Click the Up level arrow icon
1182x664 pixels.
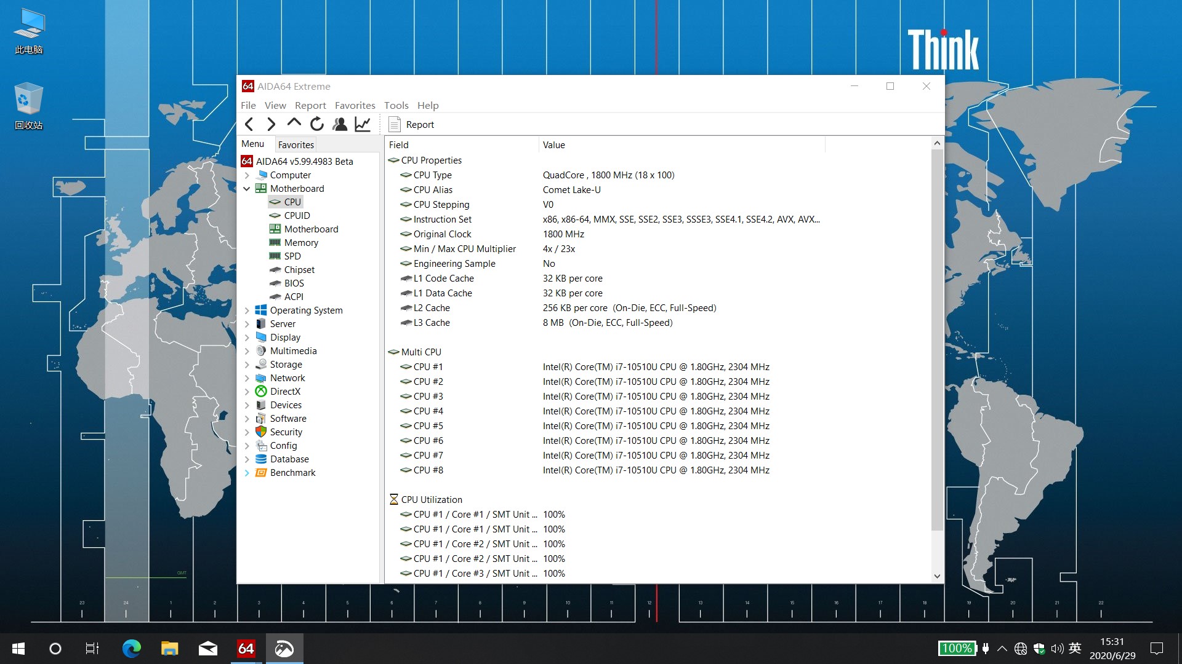click(294, 123)
